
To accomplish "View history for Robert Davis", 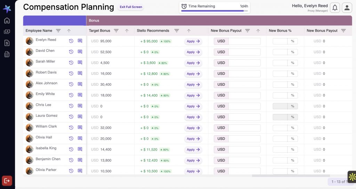I will point(71,73).
